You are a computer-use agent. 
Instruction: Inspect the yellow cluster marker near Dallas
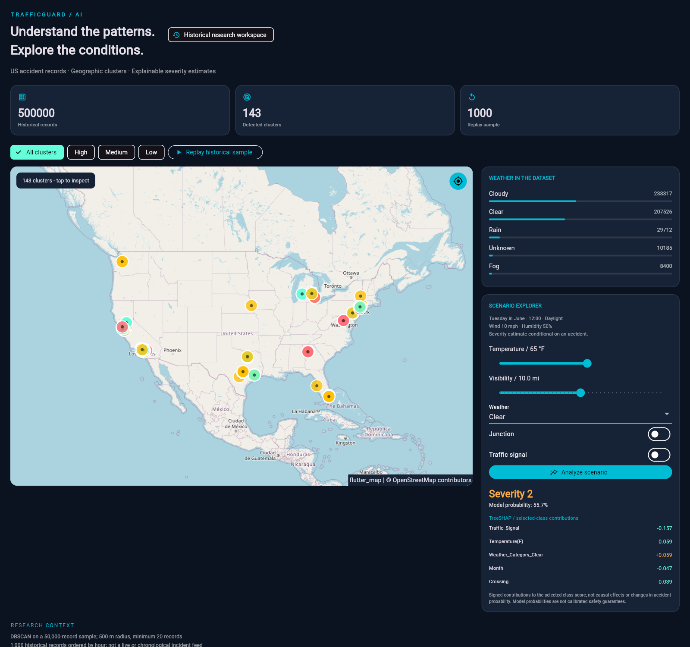247,357
